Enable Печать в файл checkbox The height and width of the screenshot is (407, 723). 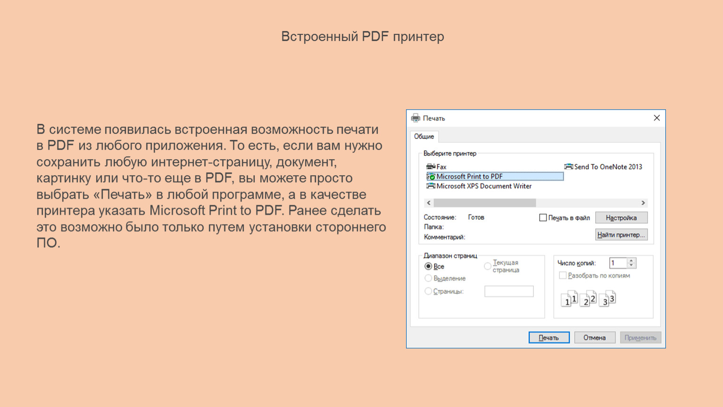tap(543, 218)
